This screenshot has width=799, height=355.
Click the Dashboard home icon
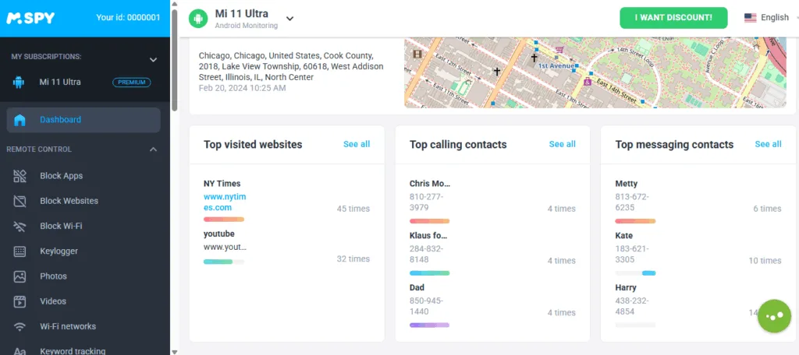[20, 120]
